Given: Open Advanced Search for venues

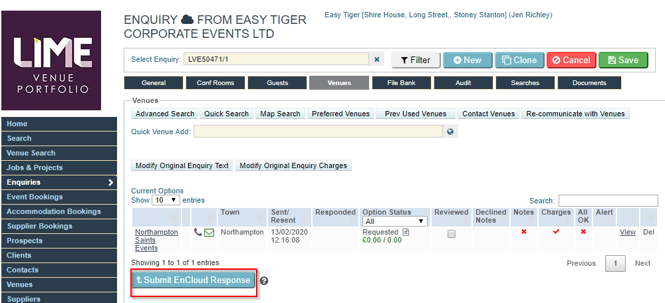Looking at the screenshot, I should point(165,114).
